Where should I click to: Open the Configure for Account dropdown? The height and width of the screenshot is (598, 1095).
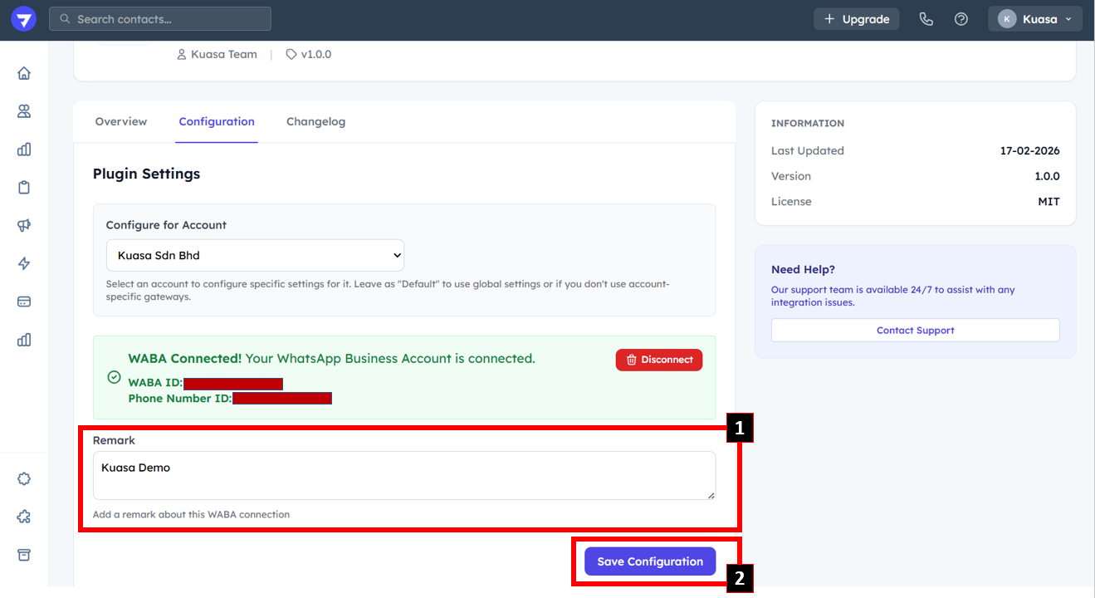tap(255, 255)
